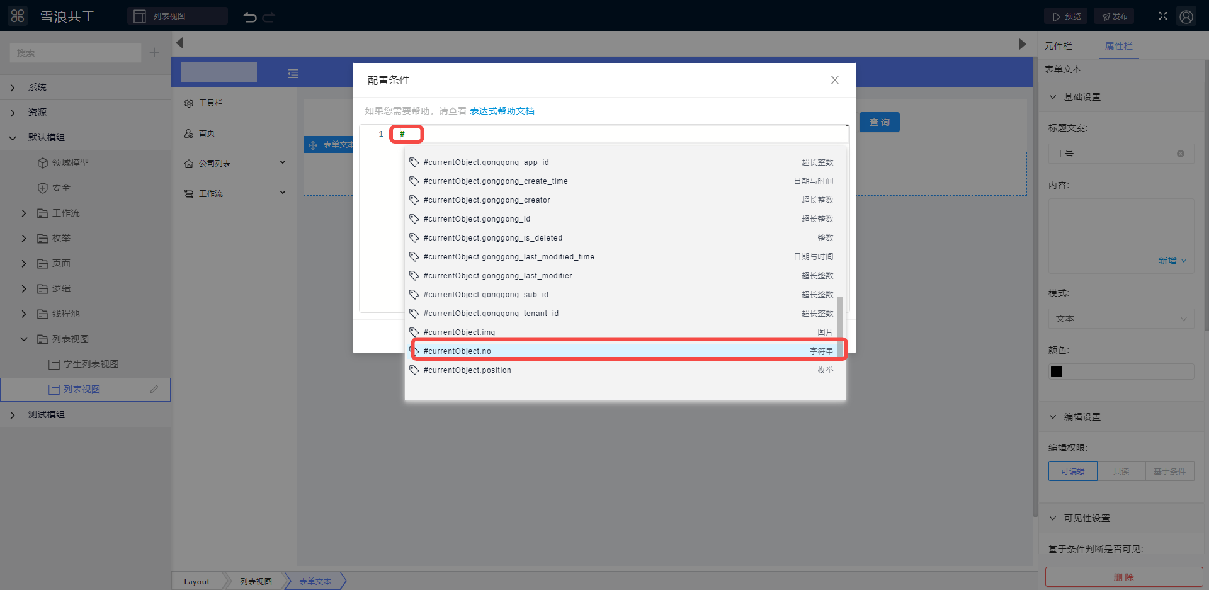Image resolution: width=1209 pixels, height=590 pixels.
Task: Click the plus icon beside search
Action: 154,53
